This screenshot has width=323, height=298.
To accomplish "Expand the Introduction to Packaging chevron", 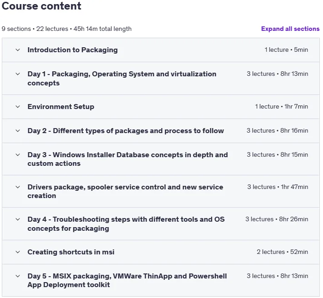I will [x=18, y=50].
